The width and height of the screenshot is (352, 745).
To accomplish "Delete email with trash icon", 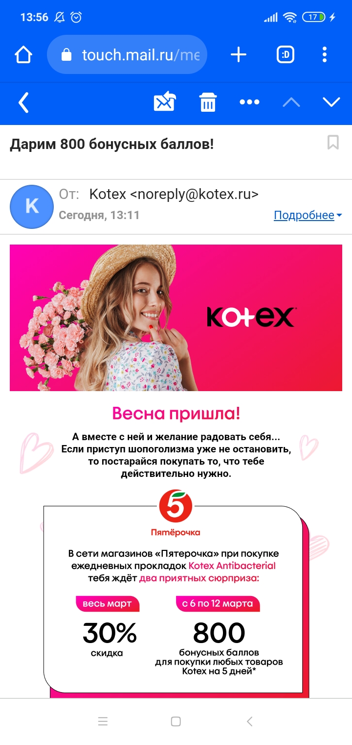I will point(208,102).
